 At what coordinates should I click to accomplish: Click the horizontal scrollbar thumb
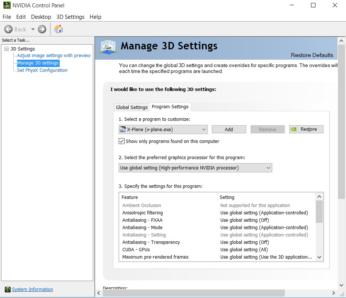click(194, 293)
